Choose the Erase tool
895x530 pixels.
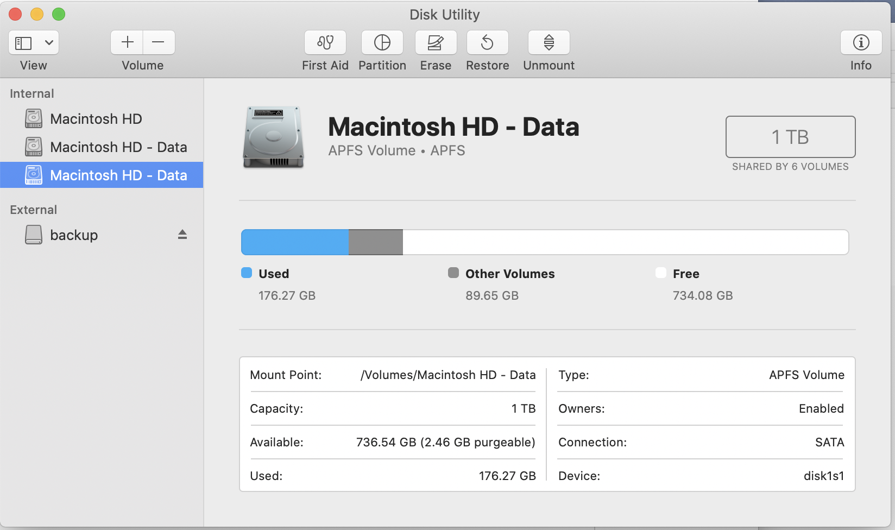tap(436, 42)
